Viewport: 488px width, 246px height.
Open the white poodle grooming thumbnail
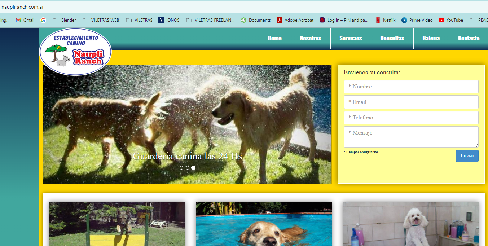pyautogui.click(x=410, y=224)
